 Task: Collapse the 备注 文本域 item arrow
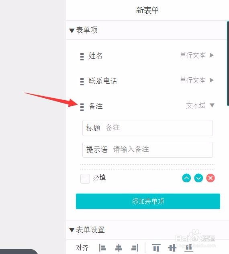click(x=212, y=105)
